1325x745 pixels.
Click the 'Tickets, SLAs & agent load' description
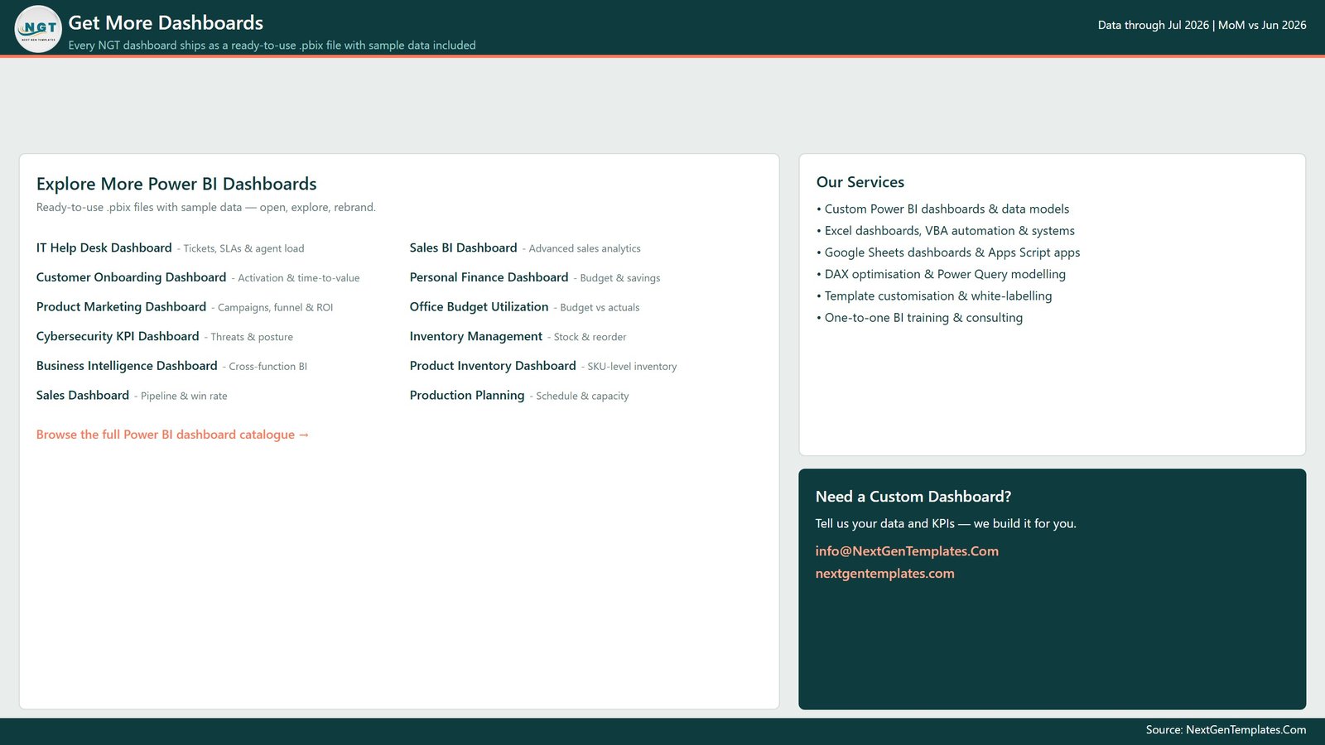243,248
